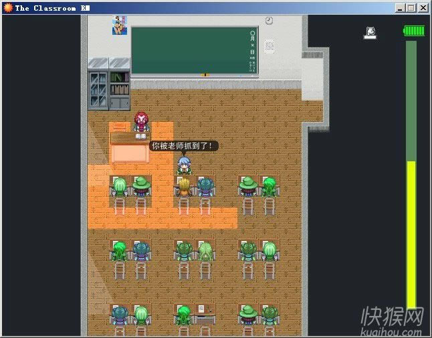
Task: Click the open book on teacher's podium
Action: click(x=140, y=136)
